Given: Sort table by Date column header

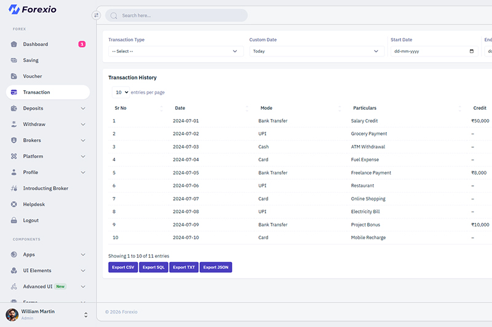Looking at the screenshot, I should point(180,108).
